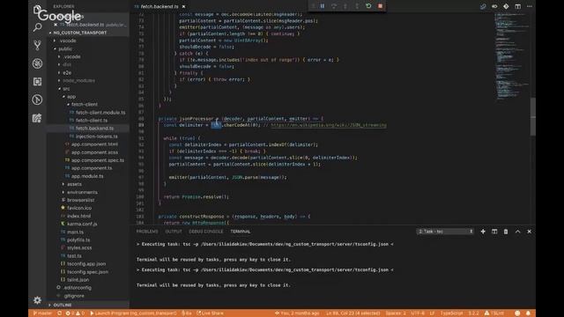Open app.module.ts file
This screenshot has height=317, width=564.
(87, 176)
